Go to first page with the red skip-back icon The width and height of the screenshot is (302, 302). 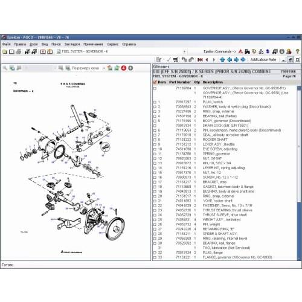click(200, 60)
